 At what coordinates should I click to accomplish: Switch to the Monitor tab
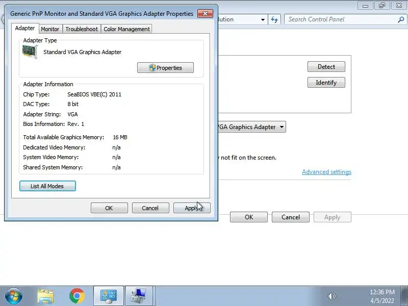tap(50, 29)
